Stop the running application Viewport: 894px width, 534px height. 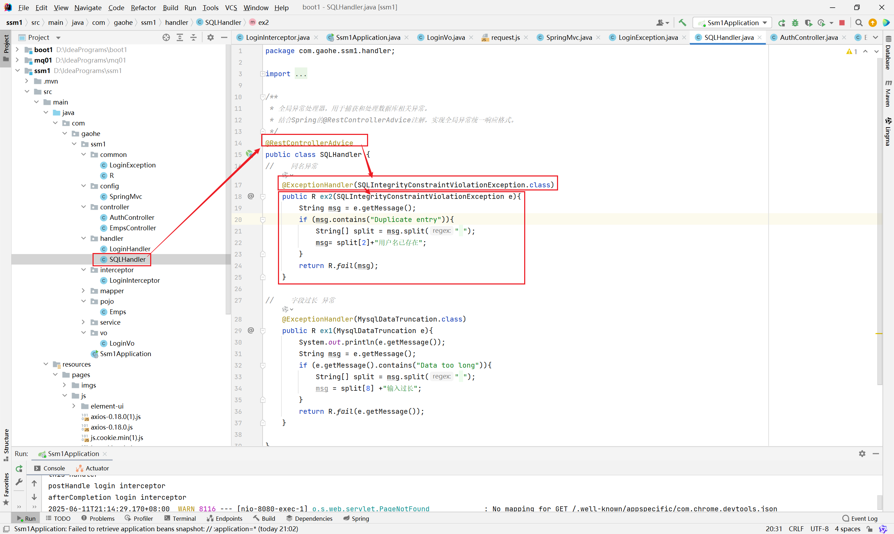point(842,23)
